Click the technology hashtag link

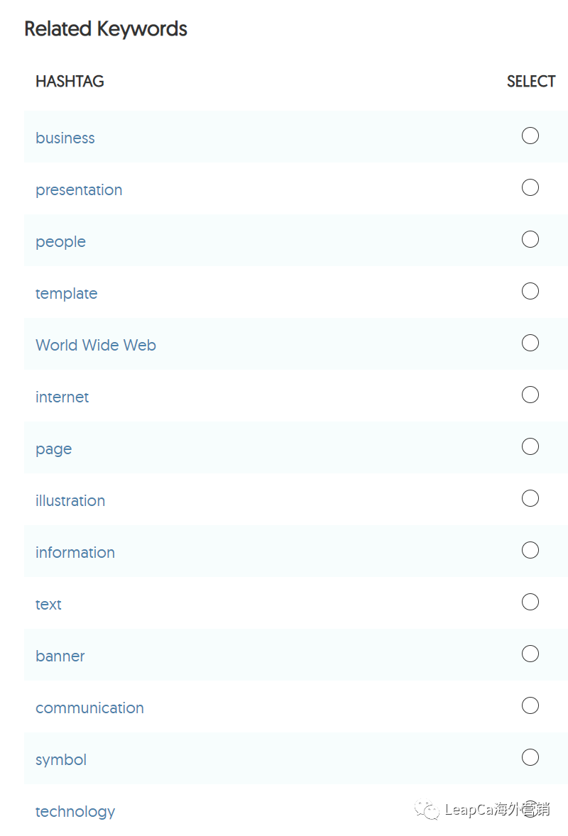coord(75,811)
